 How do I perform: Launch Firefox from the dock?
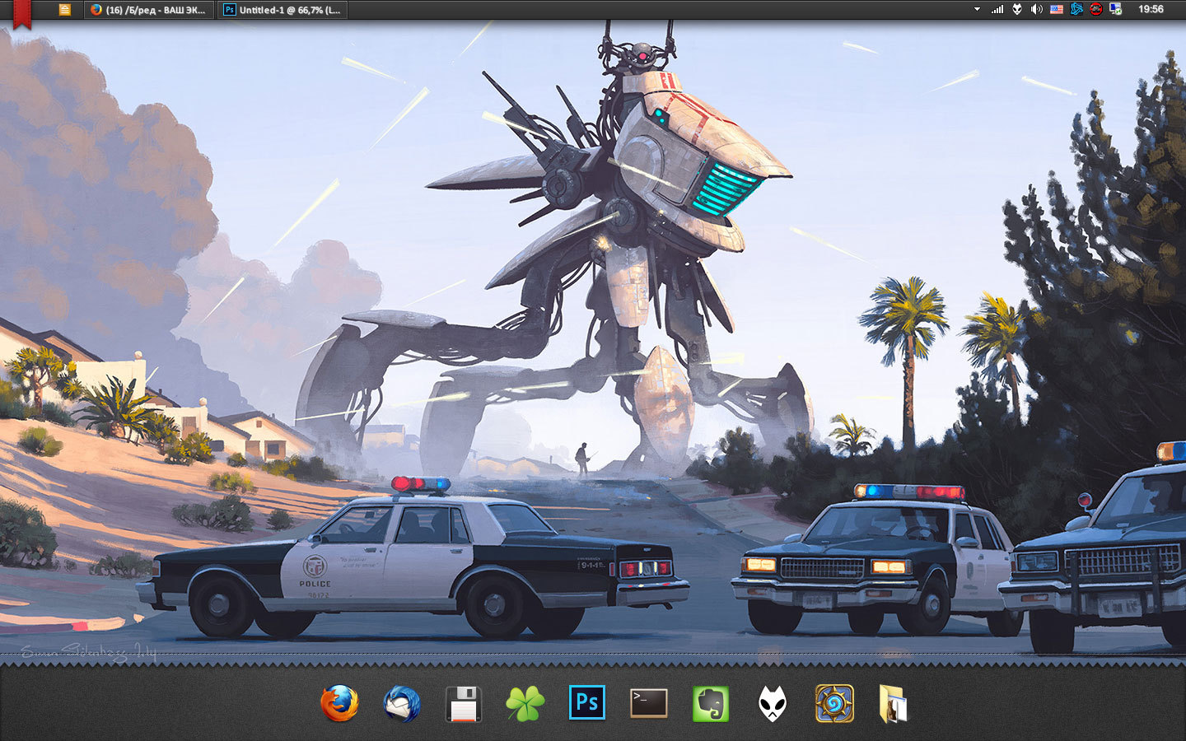pyautogui.click(x=339, y=704)
